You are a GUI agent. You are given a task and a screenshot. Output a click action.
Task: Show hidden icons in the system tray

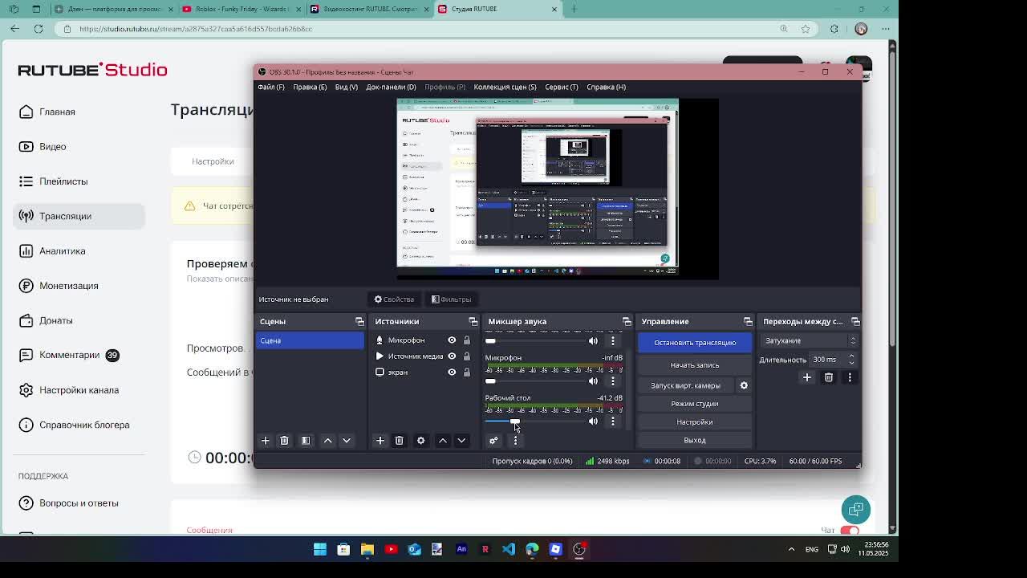(x=791, y=550)
